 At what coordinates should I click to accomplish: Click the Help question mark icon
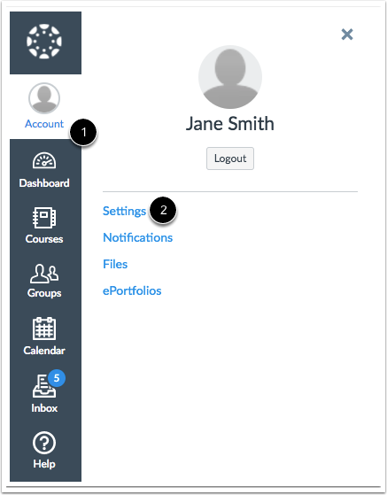coord(44,443)
